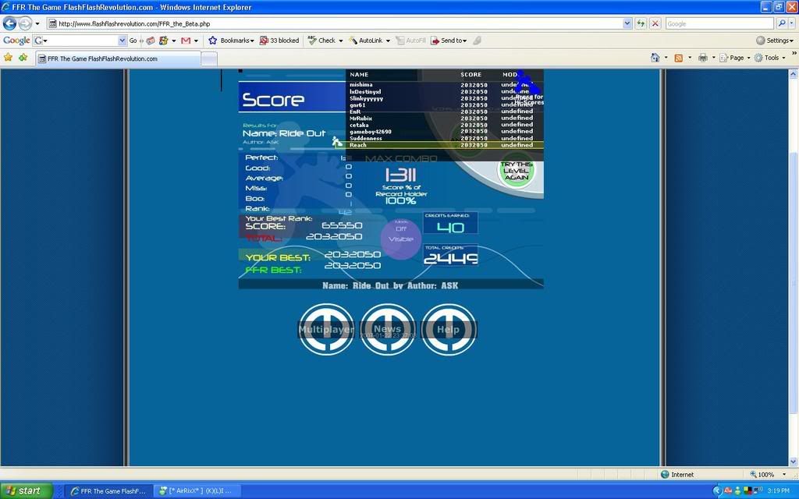This screenshot has width=799, height=499.
Task: Click the Windows Start button
Action: tap(26, 490)
